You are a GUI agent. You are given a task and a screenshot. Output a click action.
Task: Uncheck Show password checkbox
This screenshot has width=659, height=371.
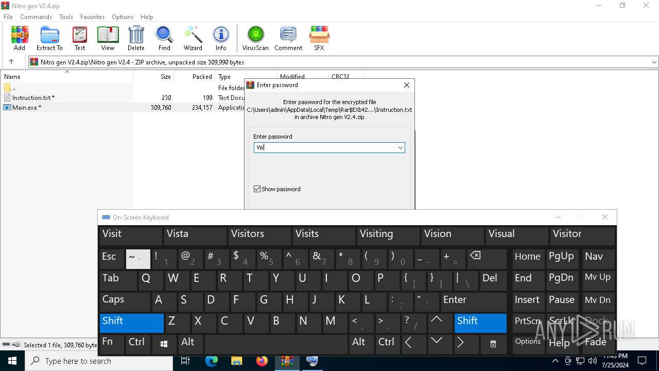click(257, 189)
